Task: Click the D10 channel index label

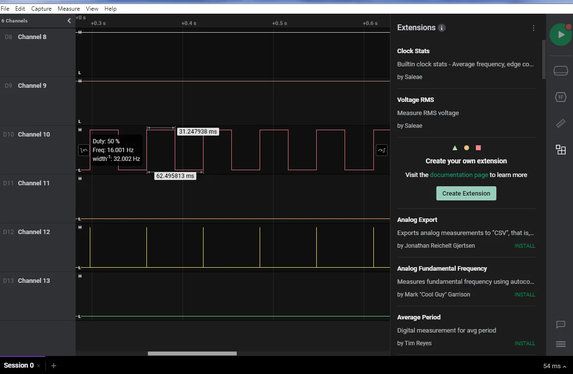Action: click(8, 135)
